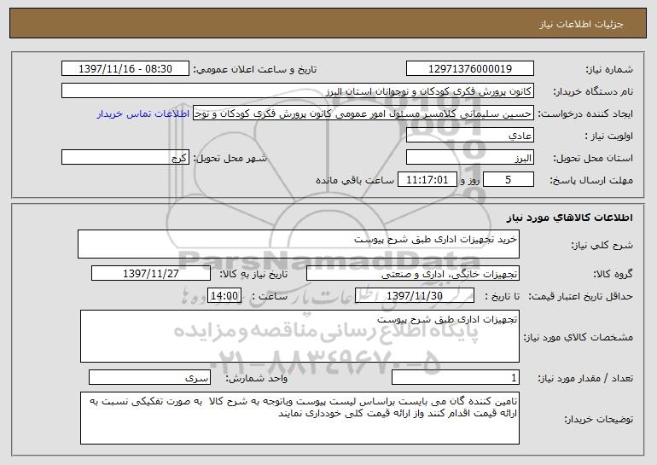The image size is (657, 465).
Task: Click the buyer notes text box
Action: point(299,418)
